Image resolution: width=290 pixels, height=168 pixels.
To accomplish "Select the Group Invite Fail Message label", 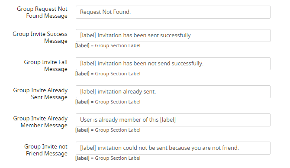I will pos(46,65).
